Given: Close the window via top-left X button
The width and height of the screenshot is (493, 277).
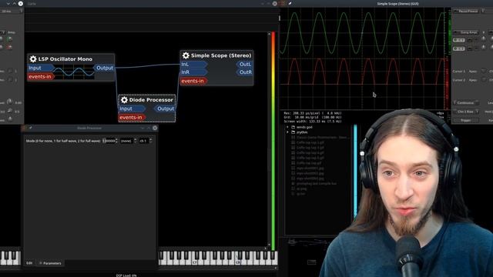Looking at the screenshot, I should point(21,3).
